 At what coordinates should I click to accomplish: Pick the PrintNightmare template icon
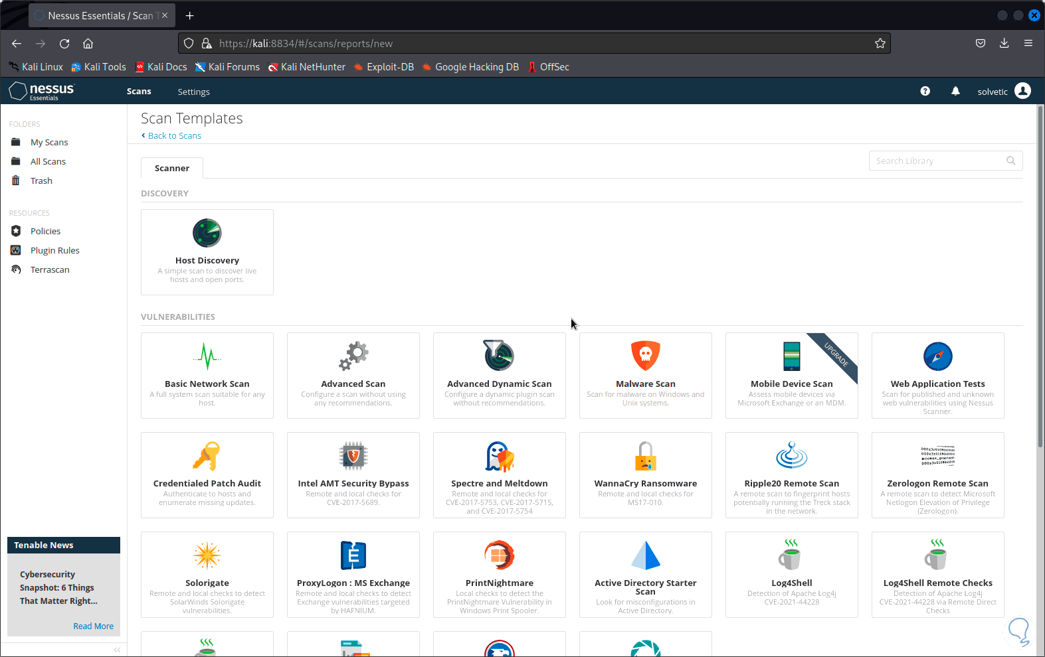[500, 555]
